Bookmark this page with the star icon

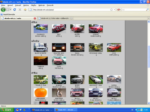(111, 10)
